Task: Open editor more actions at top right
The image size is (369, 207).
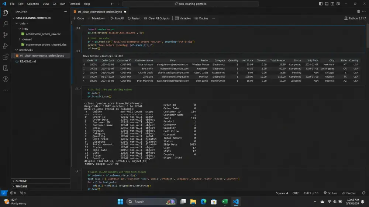Action: coord(364,11)
